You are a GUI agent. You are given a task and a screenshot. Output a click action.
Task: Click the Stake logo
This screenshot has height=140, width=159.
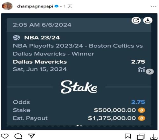coord(79,87)
